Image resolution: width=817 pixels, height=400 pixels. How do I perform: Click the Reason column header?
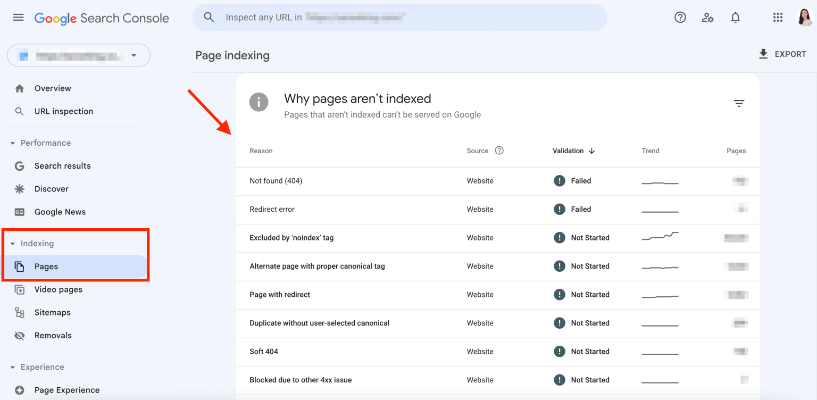tap(261, 151)
